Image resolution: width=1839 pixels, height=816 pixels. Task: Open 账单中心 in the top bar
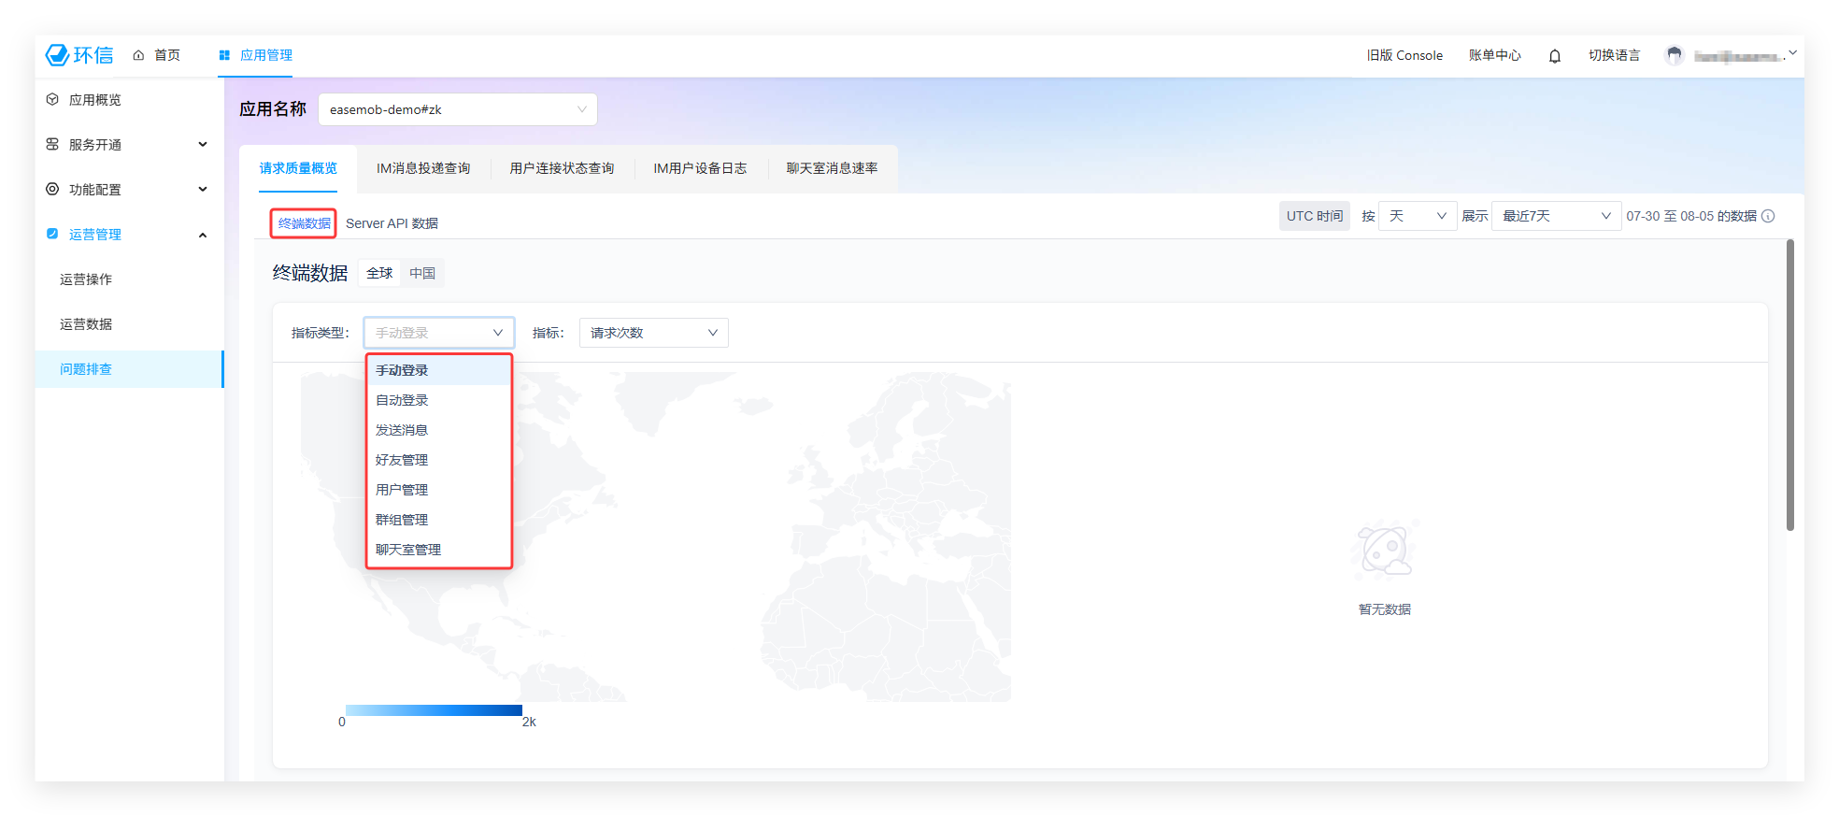tap(1494, 56)
